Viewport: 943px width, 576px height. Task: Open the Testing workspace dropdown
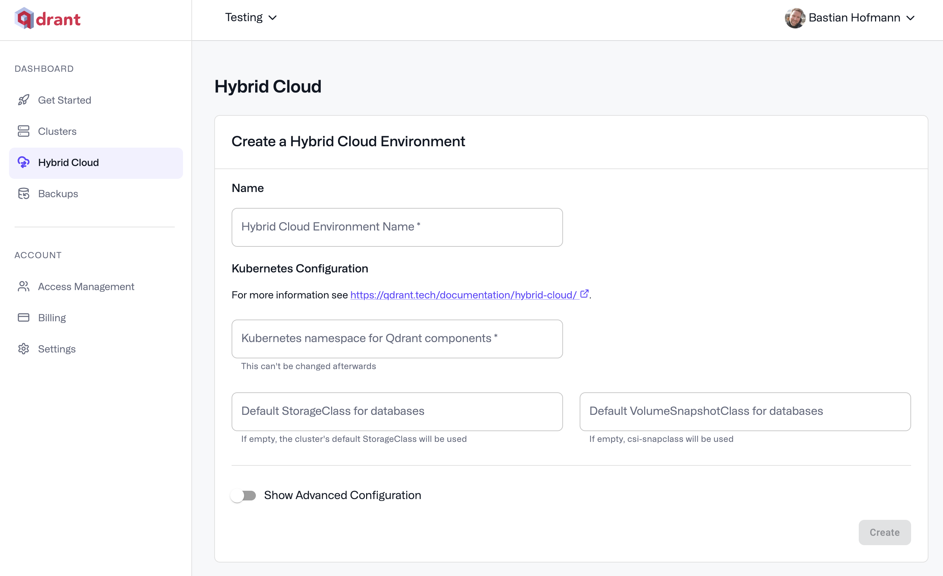[251, 17]
